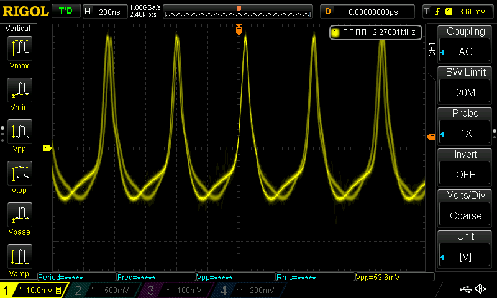The image size is (497, 298).
Task: Click the T'D trigger status indicator
Action: [66, 11]
